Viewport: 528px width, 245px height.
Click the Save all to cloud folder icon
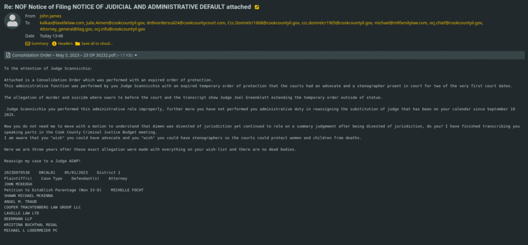tap(77, 43)
